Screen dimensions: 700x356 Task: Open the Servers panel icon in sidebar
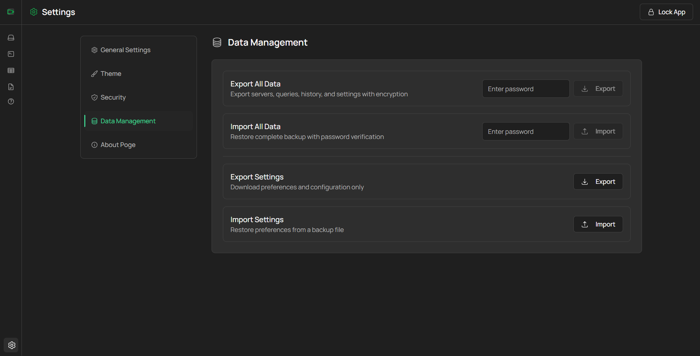tap(11, 38)
